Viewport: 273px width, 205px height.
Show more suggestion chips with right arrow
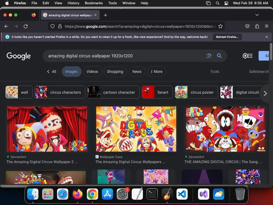[265, 93]
